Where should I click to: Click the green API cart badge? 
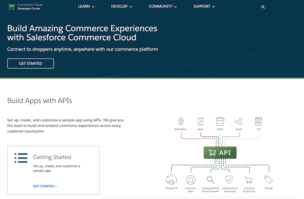click(x=220, y=153)
